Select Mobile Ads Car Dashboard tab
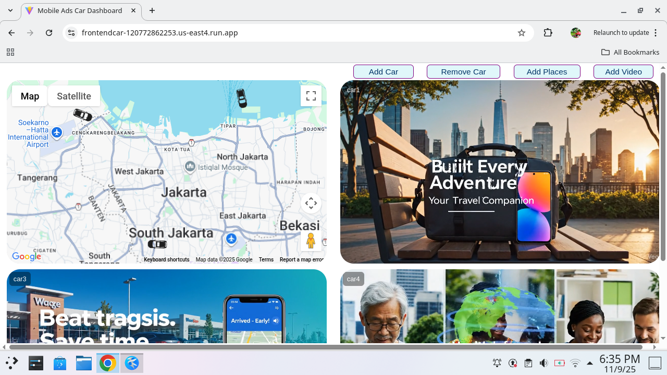 coord(80,10)
